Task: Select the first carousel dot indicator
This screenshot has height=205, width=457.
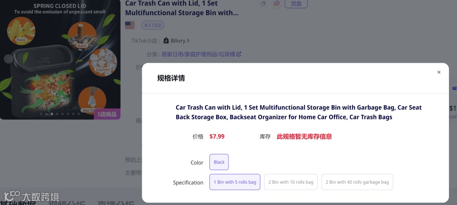Action: click(x=41, y=114)
